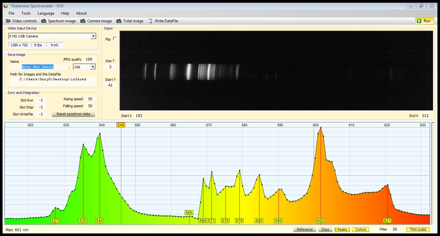
Task: Toggle the Peaks display button
Action: point(342,229)
